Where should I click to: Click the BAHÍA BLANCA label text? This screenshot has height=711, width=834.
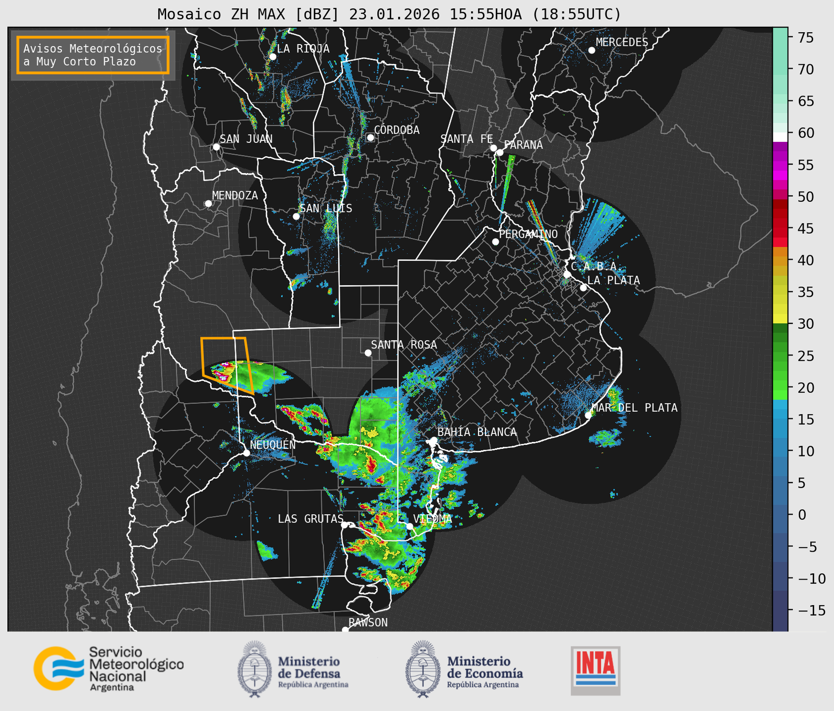point(478,432)
